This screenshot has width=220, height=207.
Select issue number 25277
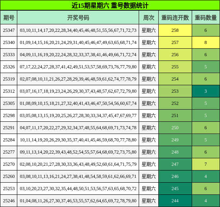click(x=9, y=152)
